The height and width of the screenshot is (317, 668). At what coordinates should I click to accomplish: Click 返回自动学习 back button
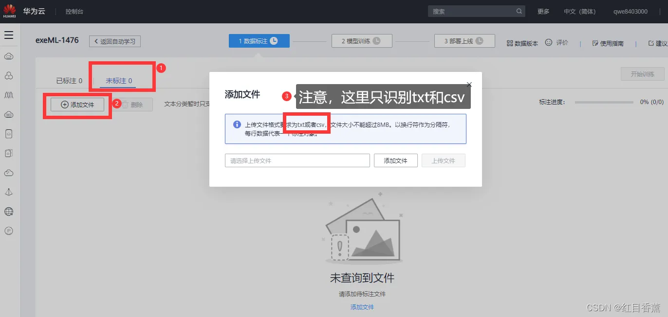[x=115, y=41]
